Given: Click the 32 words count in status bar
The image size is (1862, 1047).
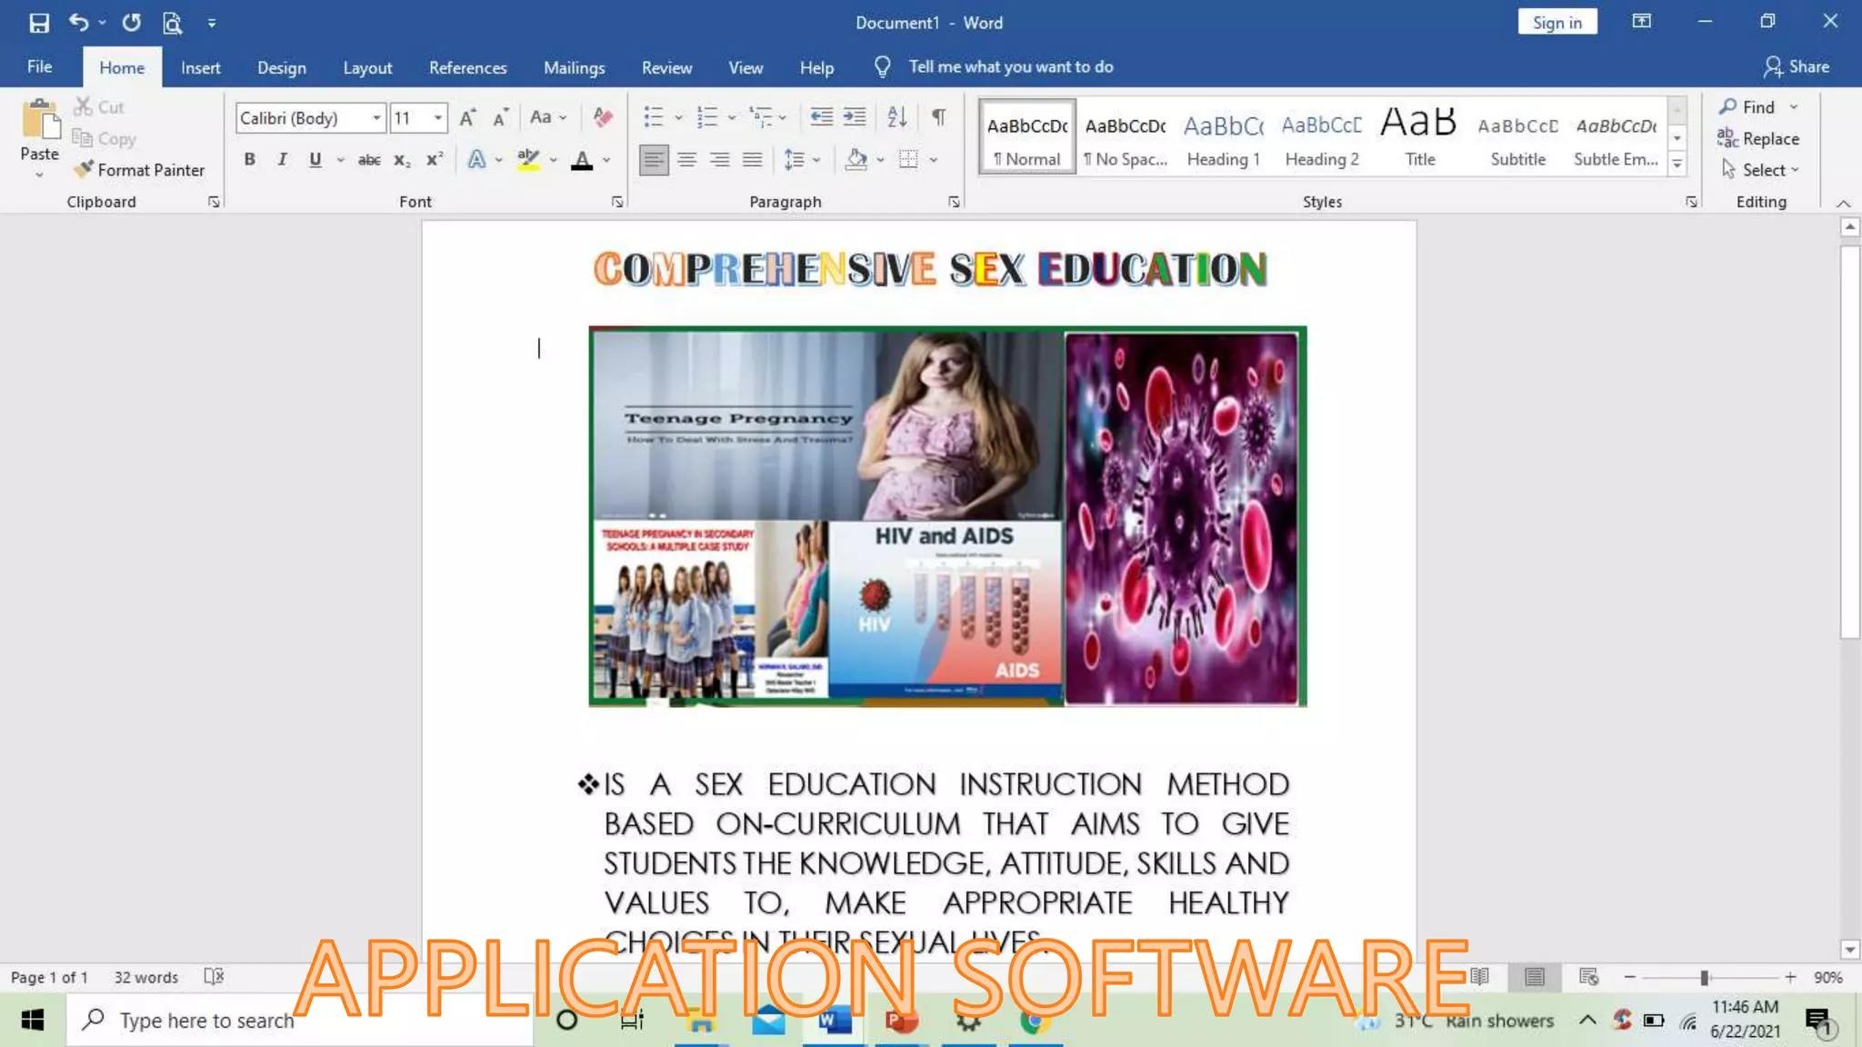Looking at the screenshot, I should point(145,977).
